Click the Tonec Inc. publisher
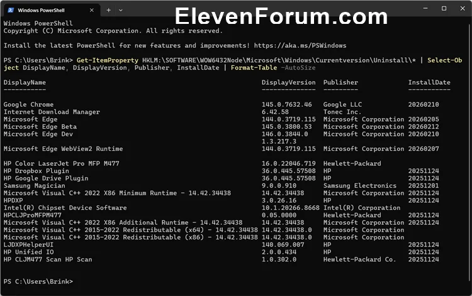The image size is (472, 296). [x=342, y=112]
